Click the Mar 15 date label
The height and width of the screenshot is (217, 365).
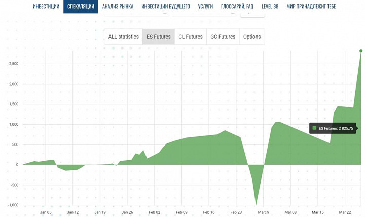coord(318,212)
